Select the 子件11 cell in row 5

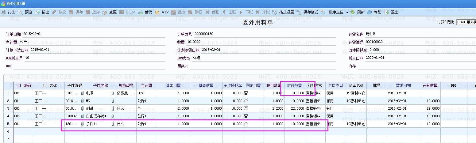[x=98, y=124]
